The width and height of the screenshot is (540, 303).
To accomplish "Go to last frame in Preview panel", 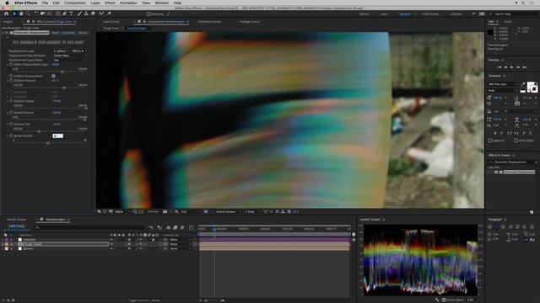I will click(x=525, y=67).
